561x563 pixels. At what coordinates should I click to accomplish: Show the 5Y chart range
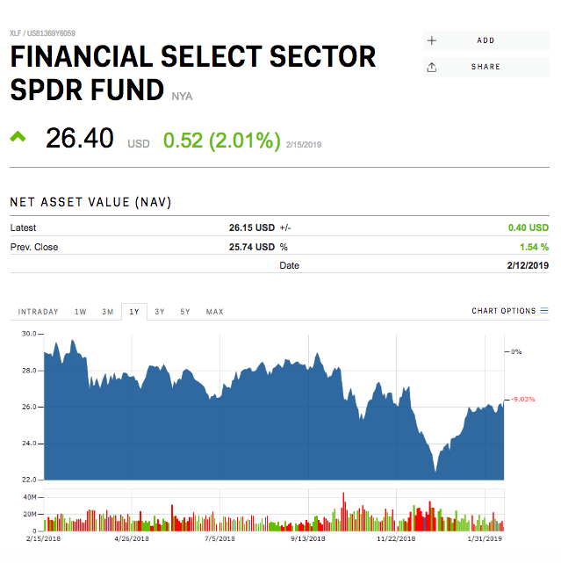pos(185,312)
